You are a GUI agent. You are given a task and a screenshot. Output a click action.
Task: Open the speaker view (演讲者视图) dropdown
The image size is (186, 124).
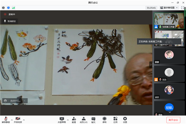pos(169,7)
